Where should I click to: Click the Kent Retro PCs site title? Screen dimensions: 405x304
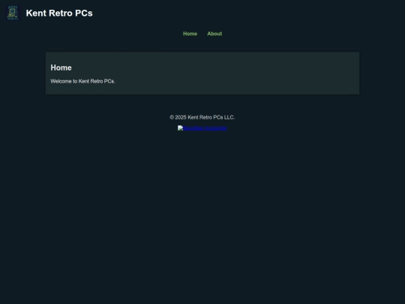click(x=59, y=13)
